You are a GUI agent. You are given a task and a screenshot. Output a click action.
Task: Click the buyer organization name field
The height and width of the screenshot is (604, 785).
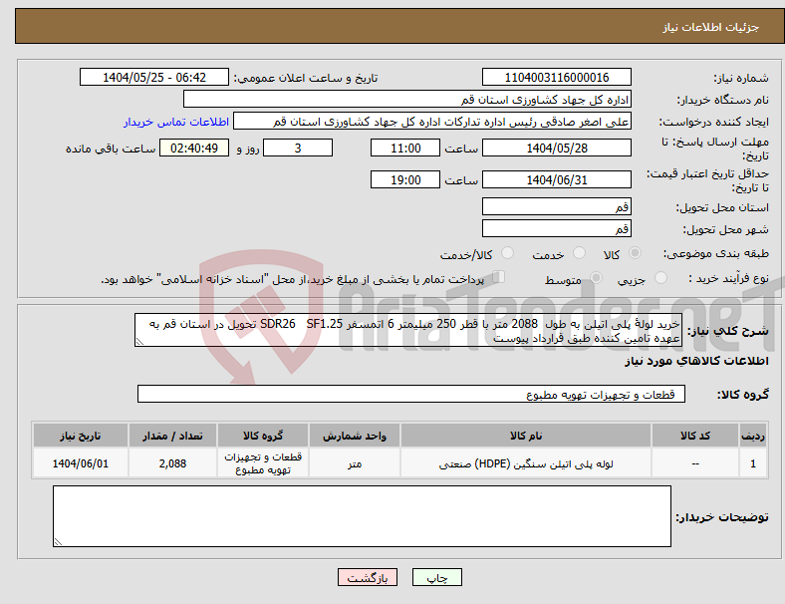click(x=407, y=99)
